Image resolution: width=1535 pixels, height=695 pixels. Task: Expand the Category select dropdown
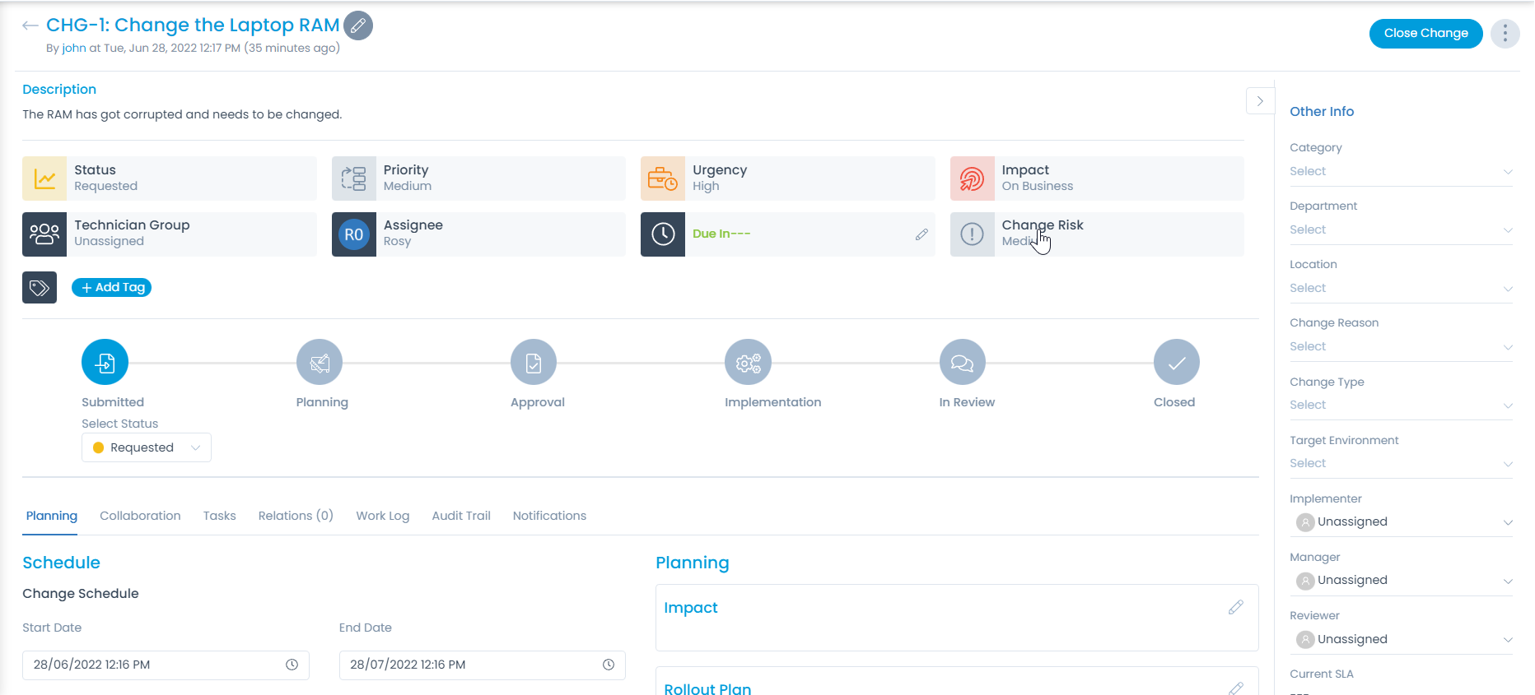click(1400, 171)
